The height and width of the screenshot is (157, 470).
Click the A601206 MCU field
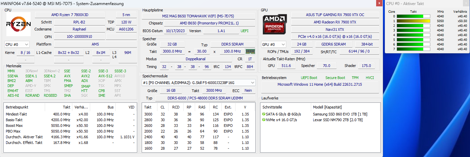[126, 29]
